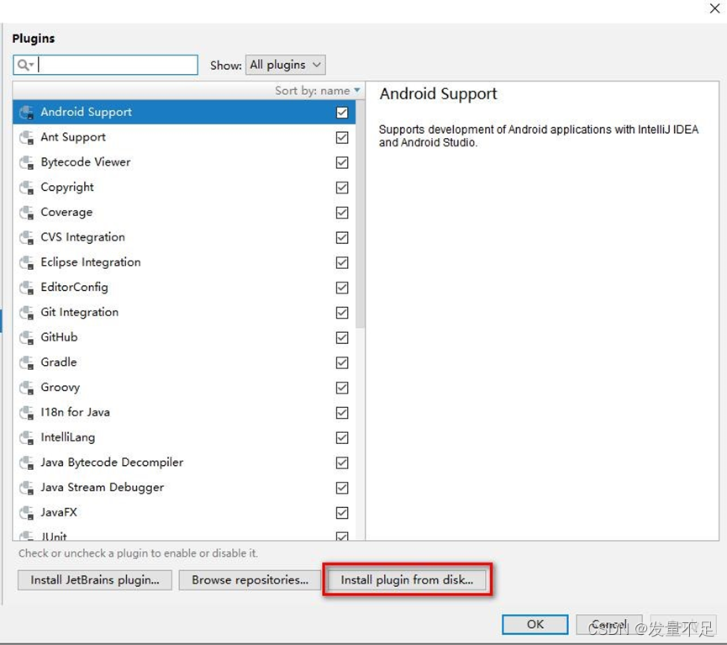The height and width of the screenshot is (645, 727).
Task: Toggle the Bytecode Viewer checkbox
Action: click(342, 162)
